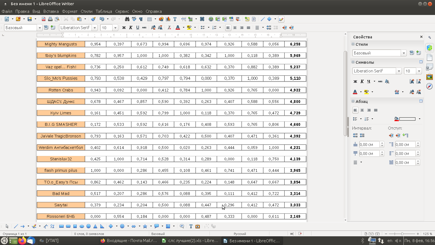Click the Clone formatting paintbrush icon
The height and width of the screenshot is (245, 435).
click(93, 19)
